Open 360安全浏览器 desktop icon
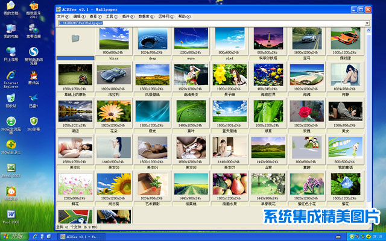386x241 pixels. [11, 125]
